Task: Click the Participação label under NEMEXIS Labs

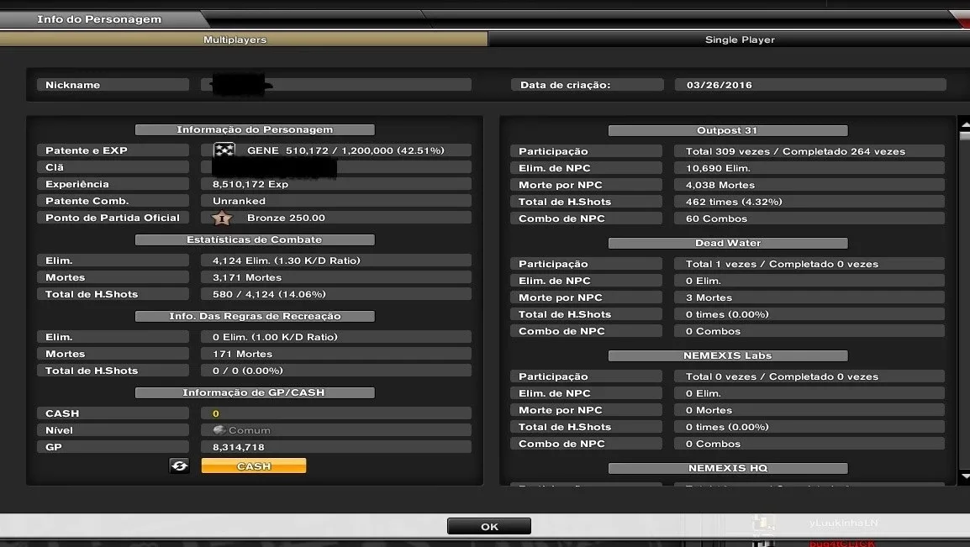Action: point(586,376)
